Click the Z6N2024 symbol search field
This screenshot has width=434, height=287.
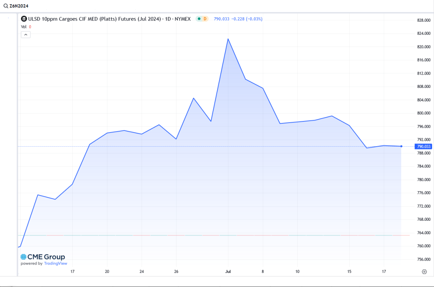[19, 6]
